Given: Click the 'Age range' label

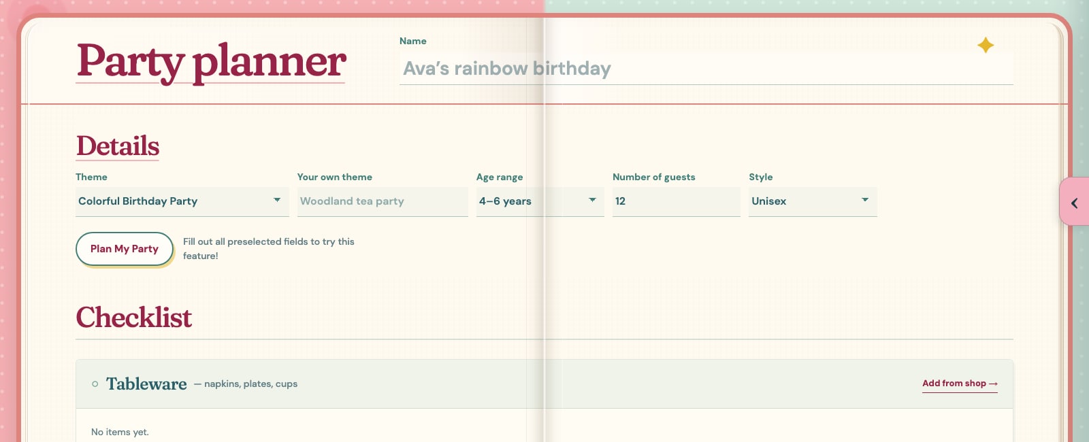Looking at the screenshot, I should pyautogui.click(x=500, y=177).
